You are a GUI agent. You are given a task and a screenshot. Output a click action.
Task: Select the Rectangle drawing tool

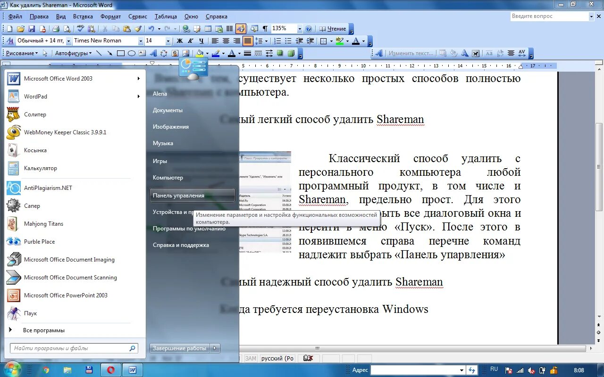click(121, 53)
